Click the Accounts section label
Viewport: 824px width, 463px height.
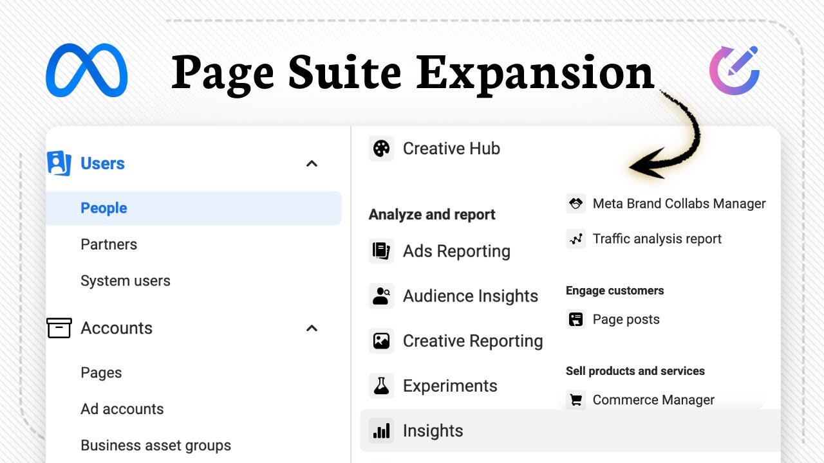[117, 328]
